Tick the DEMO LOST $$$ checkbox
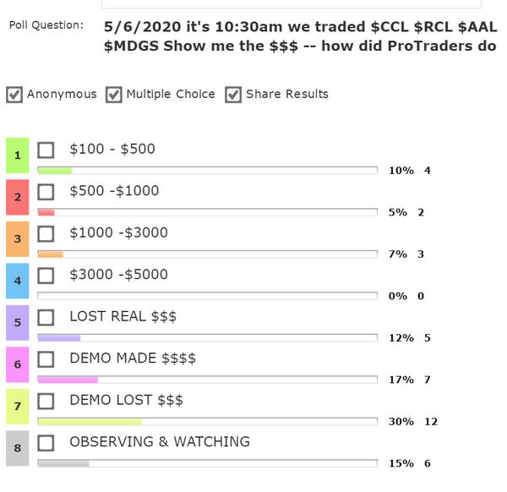Viewport: 507px width, 492px height. (46, 401)
